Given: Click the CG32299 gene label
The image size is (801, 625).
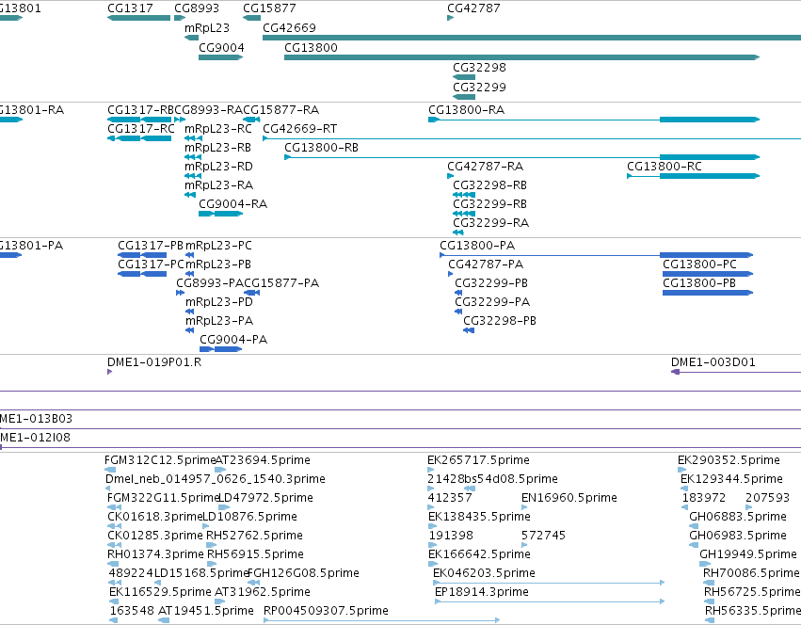Looking at the screenshot, I should 479,87.
